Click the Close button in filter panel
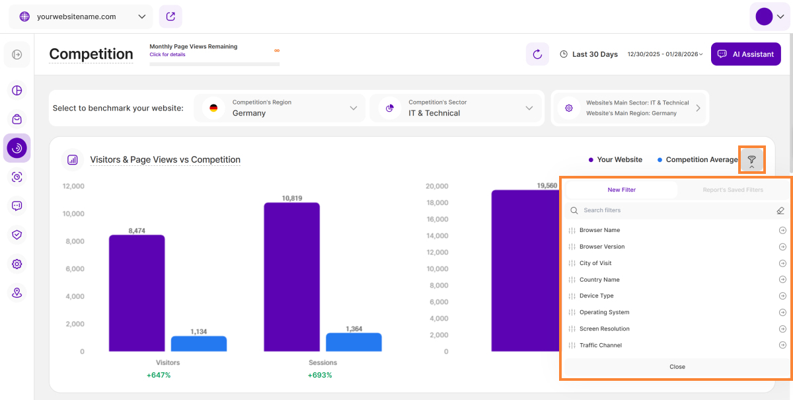This screenshot has height=400, width=793. click(677, 367)
